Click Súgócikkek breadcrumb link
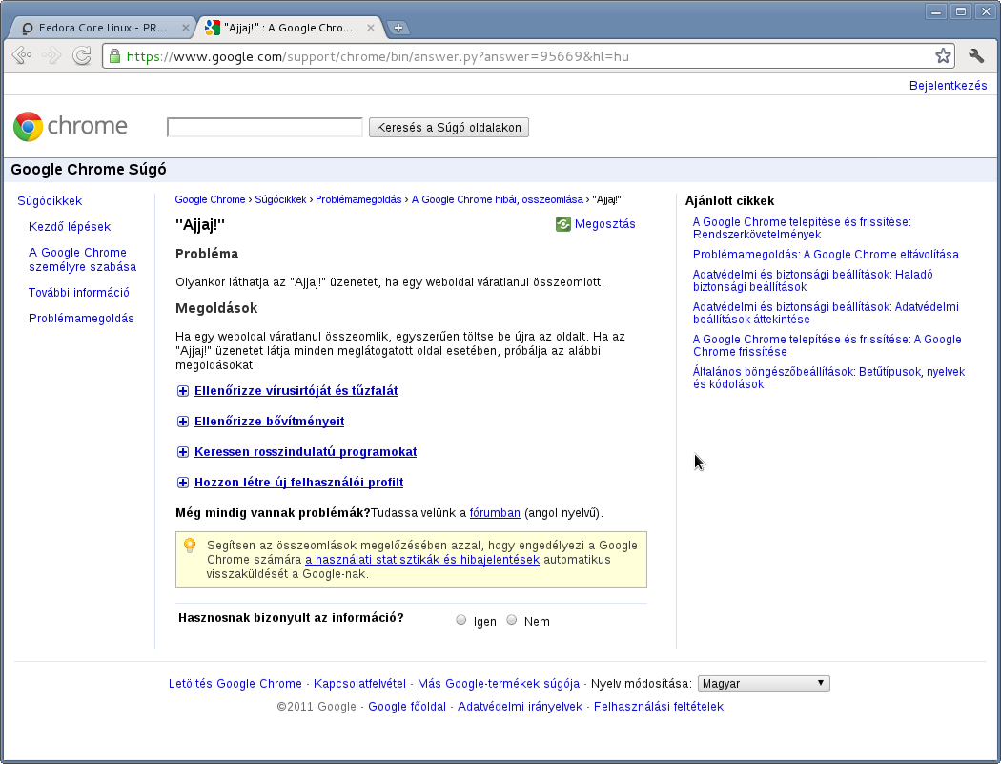This screenshot has height=764, width=1001. pos(280,200)
